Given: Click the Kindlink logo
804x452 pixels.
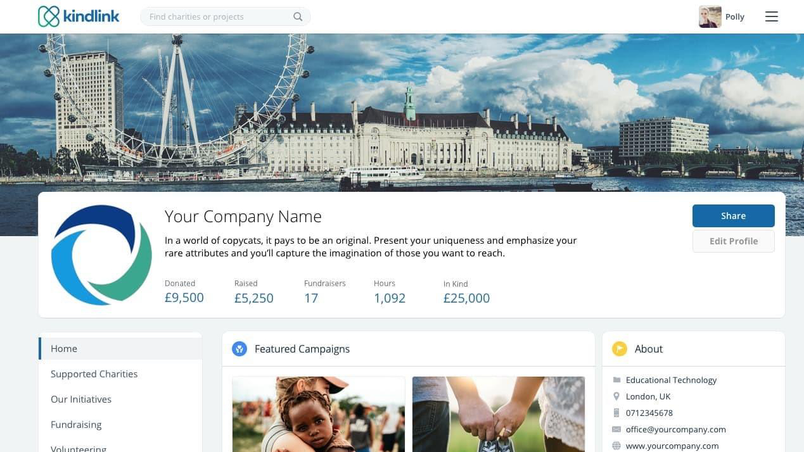Looking at the screenshot, I should pyautogui.click(x=79, y=16).
